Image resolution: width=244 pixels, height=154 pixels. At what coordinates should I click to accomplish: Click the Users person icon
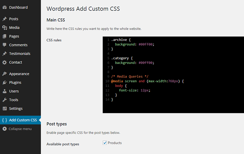pyautogui.click(x=5, y=91)
